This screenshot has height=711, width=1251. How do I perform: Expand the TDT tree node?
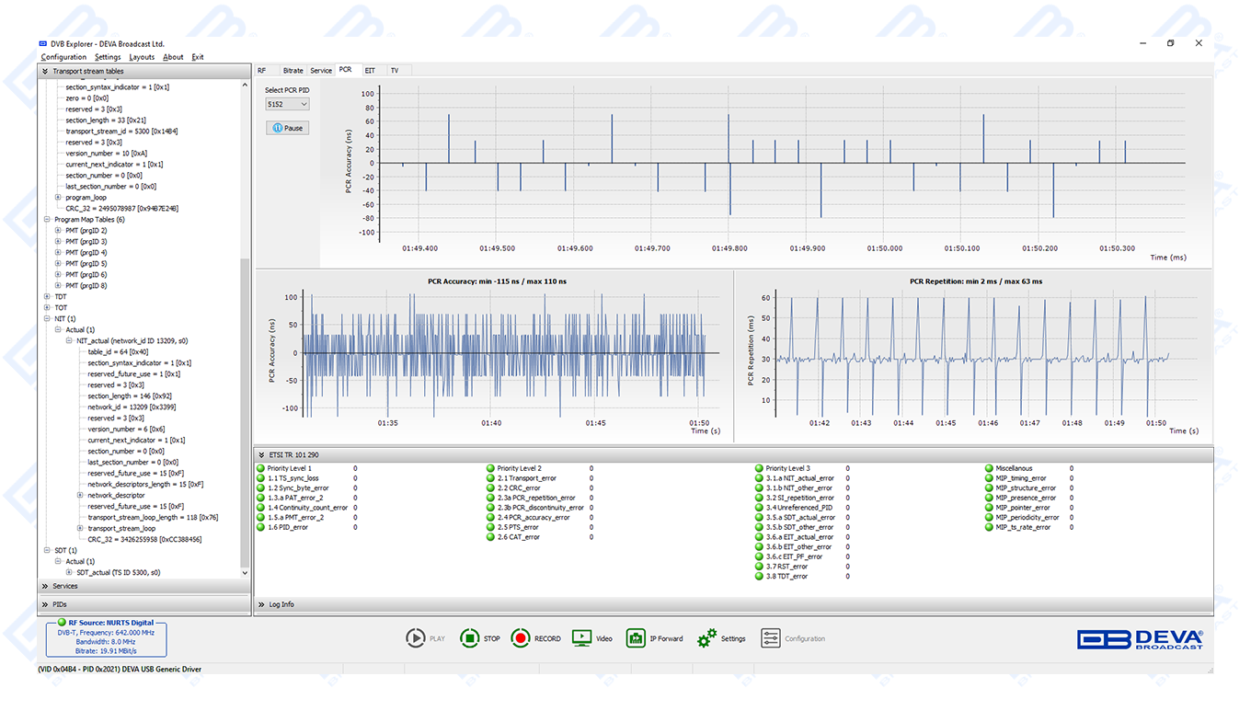(x=47, y=297)
